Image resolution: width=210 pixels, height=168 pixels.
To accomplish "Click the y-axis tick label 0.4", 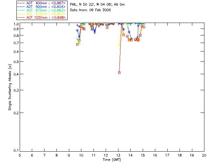I will 16,74.
